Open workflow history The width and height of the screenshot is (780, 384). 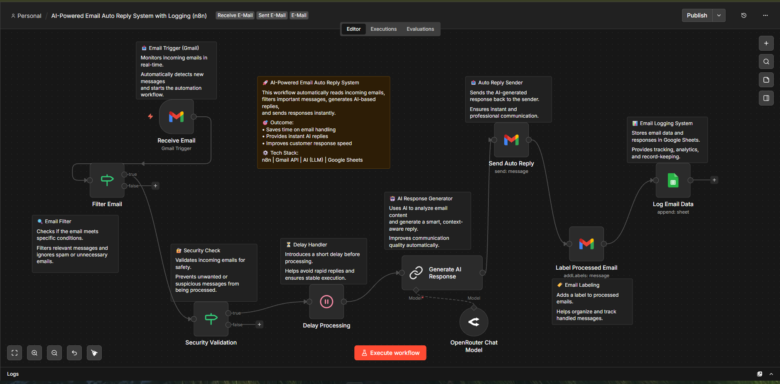(x=744, y=15)
